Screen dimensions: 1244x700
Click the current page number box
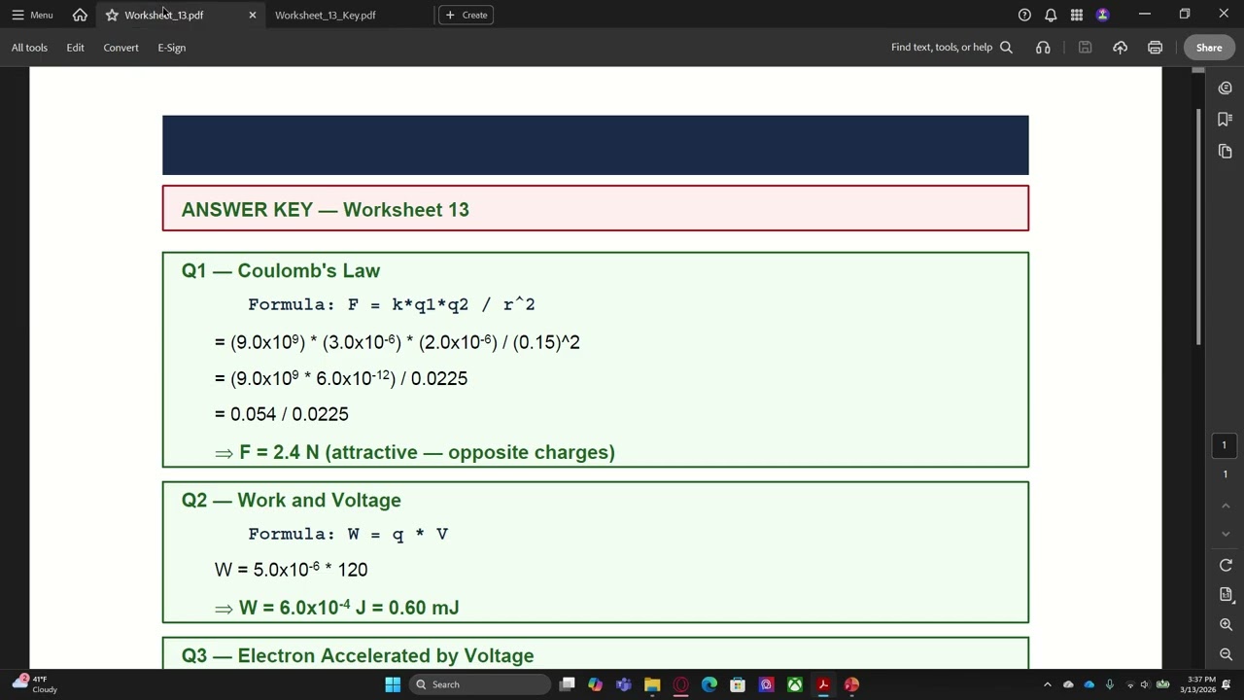click(1225, 445)
